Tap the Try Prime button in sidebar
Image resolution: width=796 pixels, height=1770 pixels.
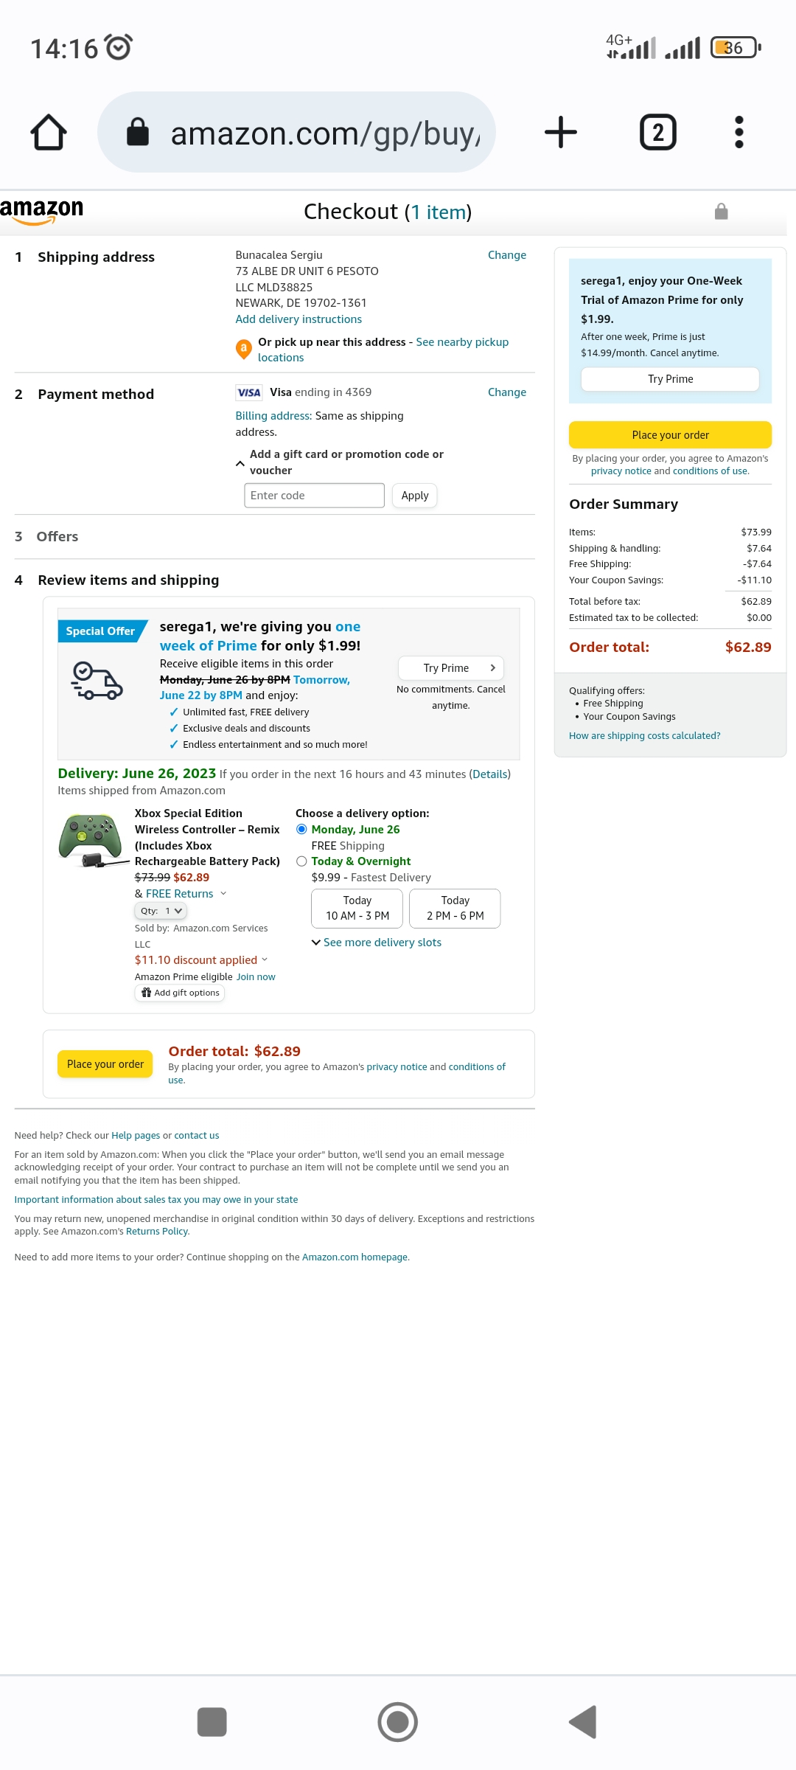tap(670, 379)
